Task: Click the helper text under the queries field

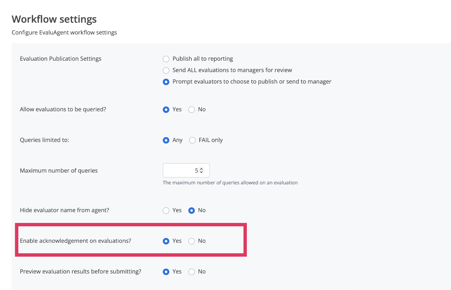Action: pyautogui.click(x=230, y=183)
